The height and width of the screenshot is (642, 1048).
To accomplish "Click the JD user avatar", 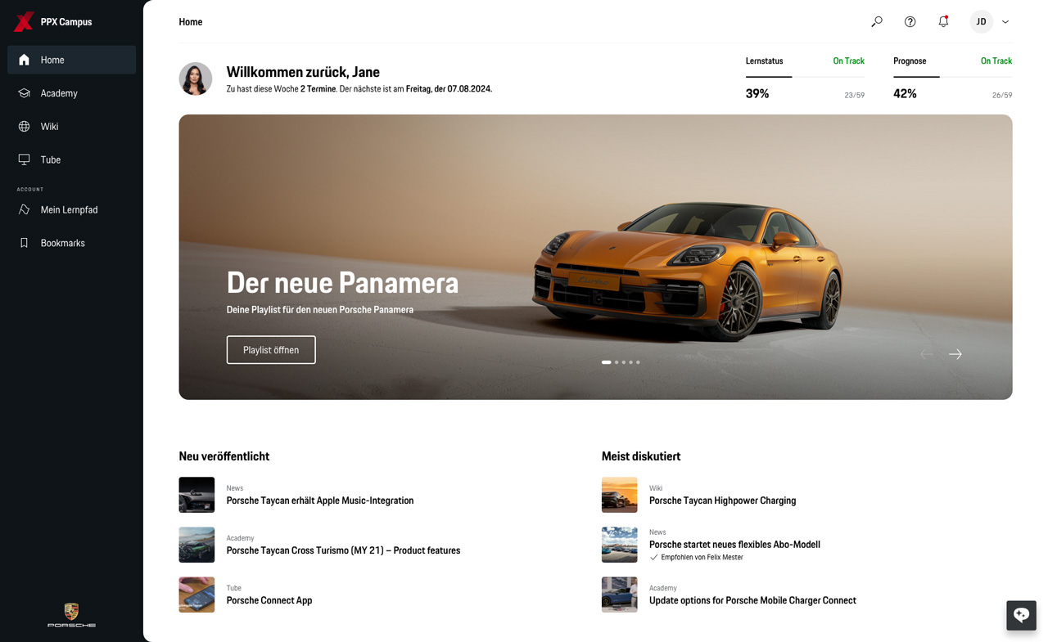I will click(x=981, y=22).
